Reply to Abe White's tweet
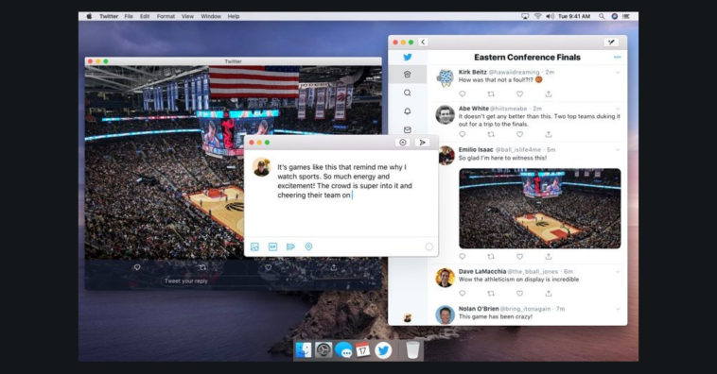The image size is (717, 374). pos(463,134)
